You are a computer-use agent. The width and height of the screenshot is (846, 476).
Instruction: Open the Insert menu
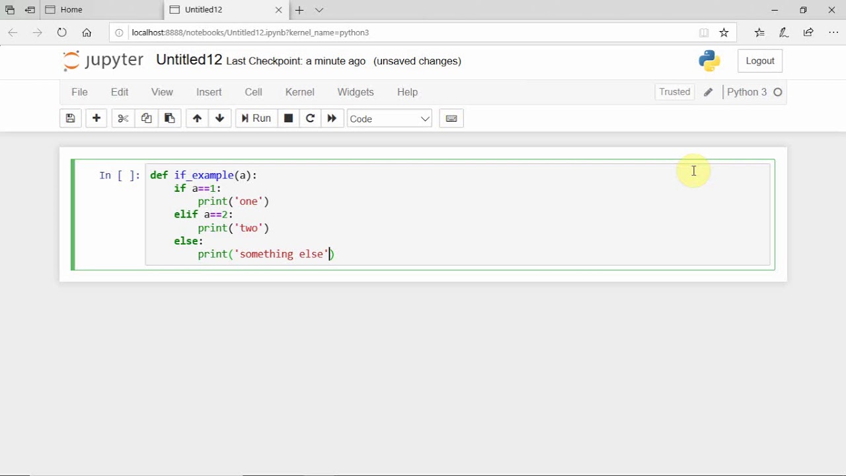[209, 92]
